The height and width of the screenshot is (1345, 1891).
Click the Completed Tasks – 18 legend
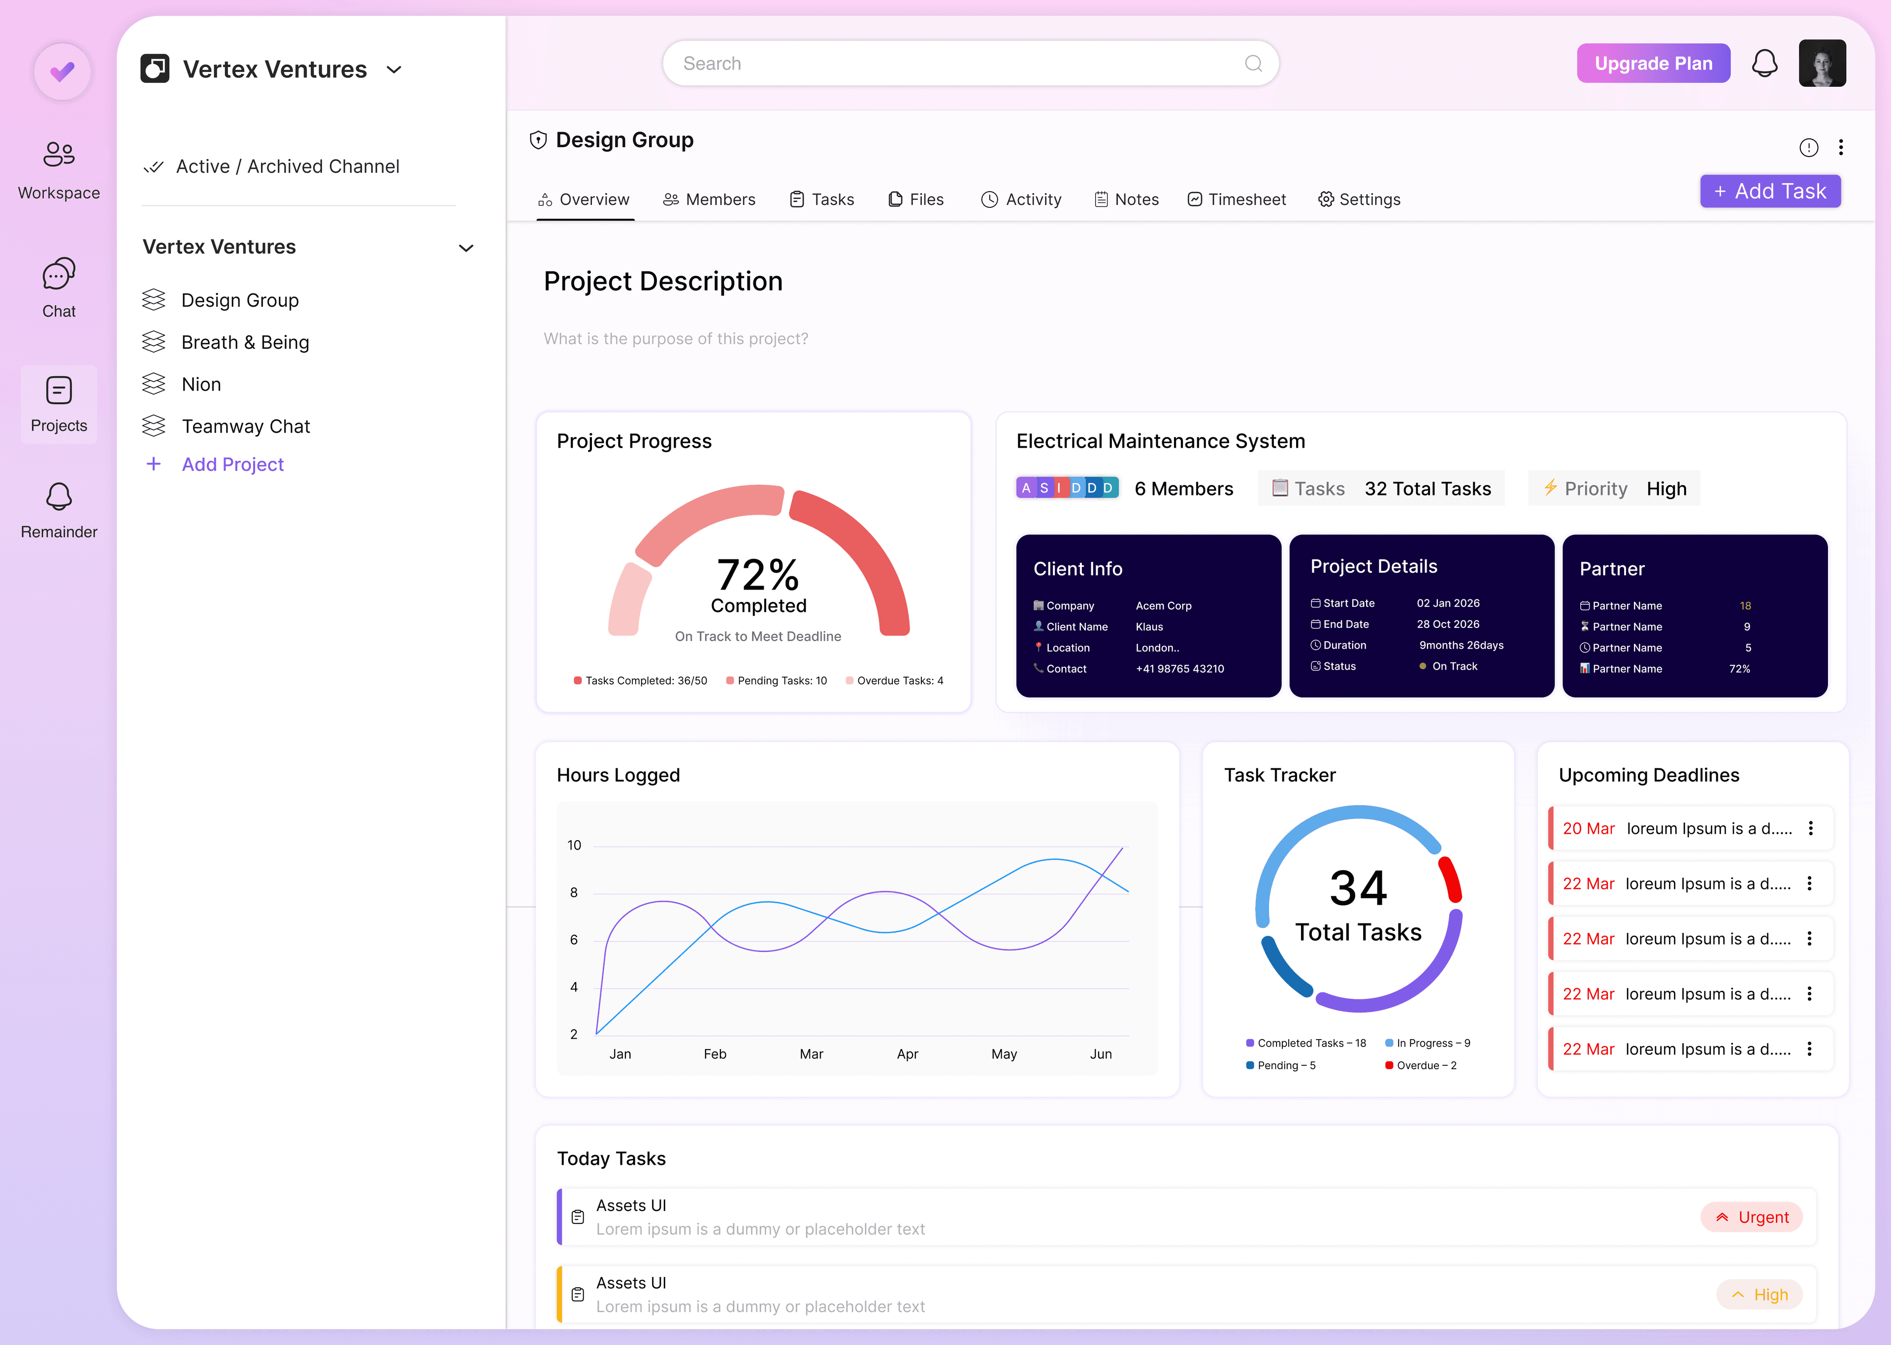[x=1305, y=1043]
